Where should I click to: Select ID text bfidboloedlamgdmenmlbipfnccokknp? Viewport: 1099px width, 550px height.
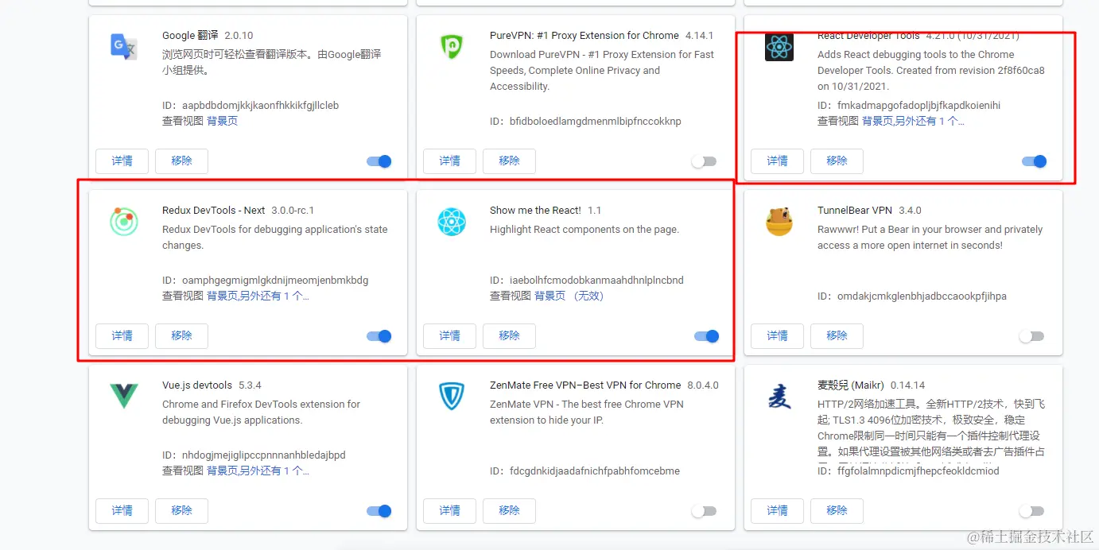tap(596, 121)
